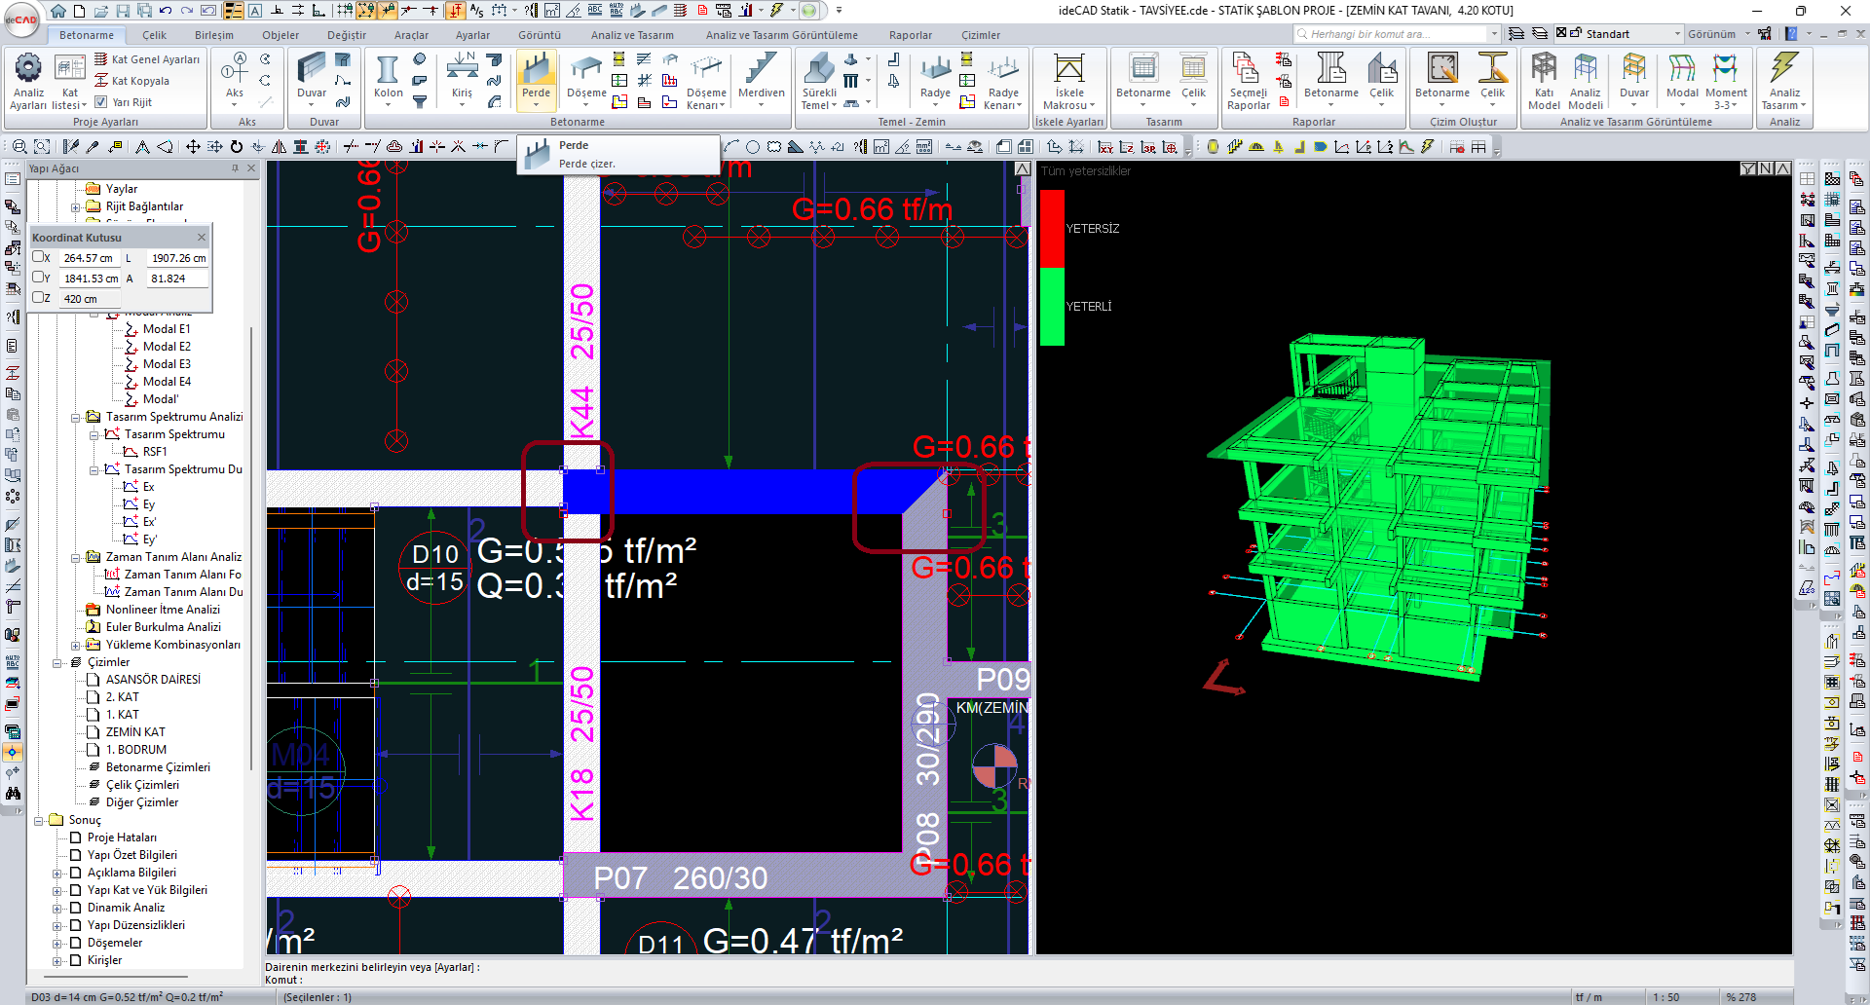Image resolution: width=1870 pixels, height=1005 pixels.
Task: Collapse the Tasarım Spektrumu Analizi node
Action: click(x=76, y=418)
